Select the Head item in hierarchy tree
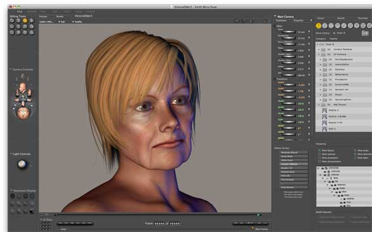The image size is (372, 232). tap(347, 195)
